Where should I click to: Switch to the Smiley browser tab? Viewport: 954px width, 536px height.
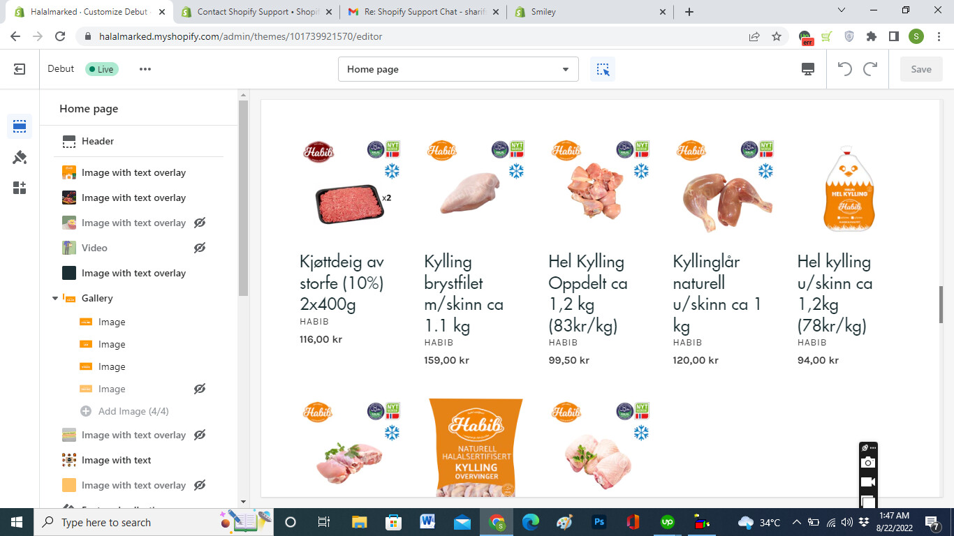[x=592, y=12]
